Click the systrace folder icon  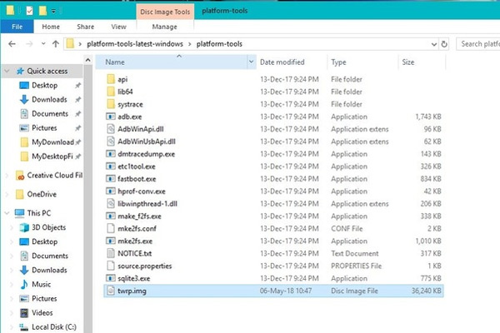click(111, 104)
